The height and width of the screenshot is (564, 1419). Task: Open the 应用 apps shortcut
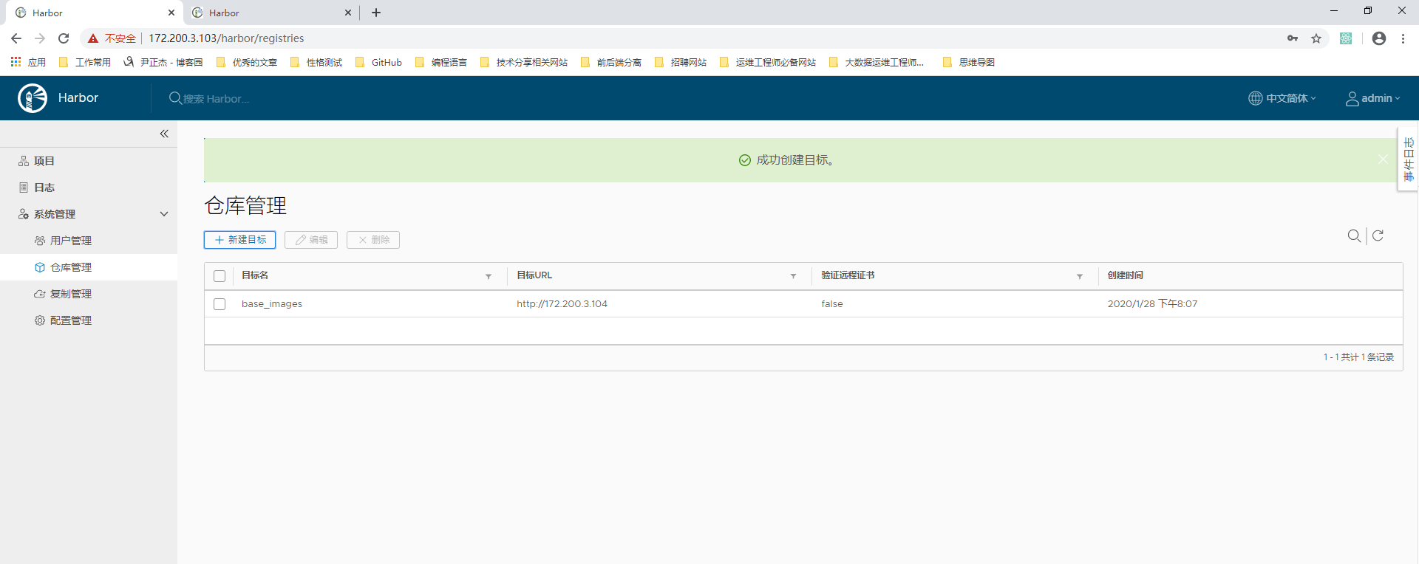[x=28, y=62]
